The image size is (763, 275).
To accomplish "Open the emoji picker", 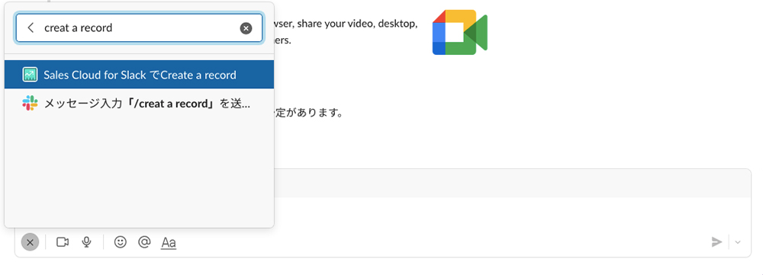I will [x=121, y=242].
